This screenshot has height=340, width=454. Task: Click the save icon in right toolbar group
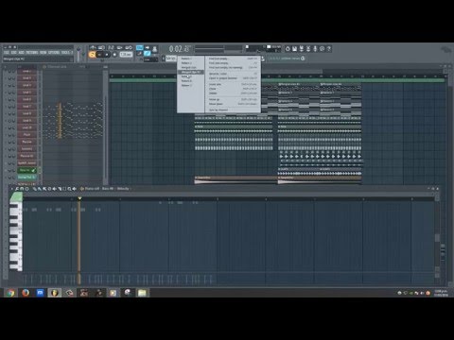click(294, 48)
